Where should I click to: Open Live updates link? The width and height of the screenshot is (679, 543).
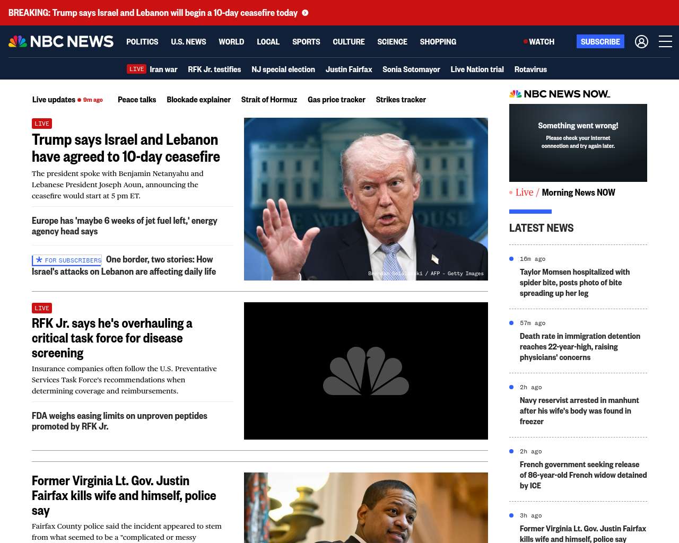[54, 99]
